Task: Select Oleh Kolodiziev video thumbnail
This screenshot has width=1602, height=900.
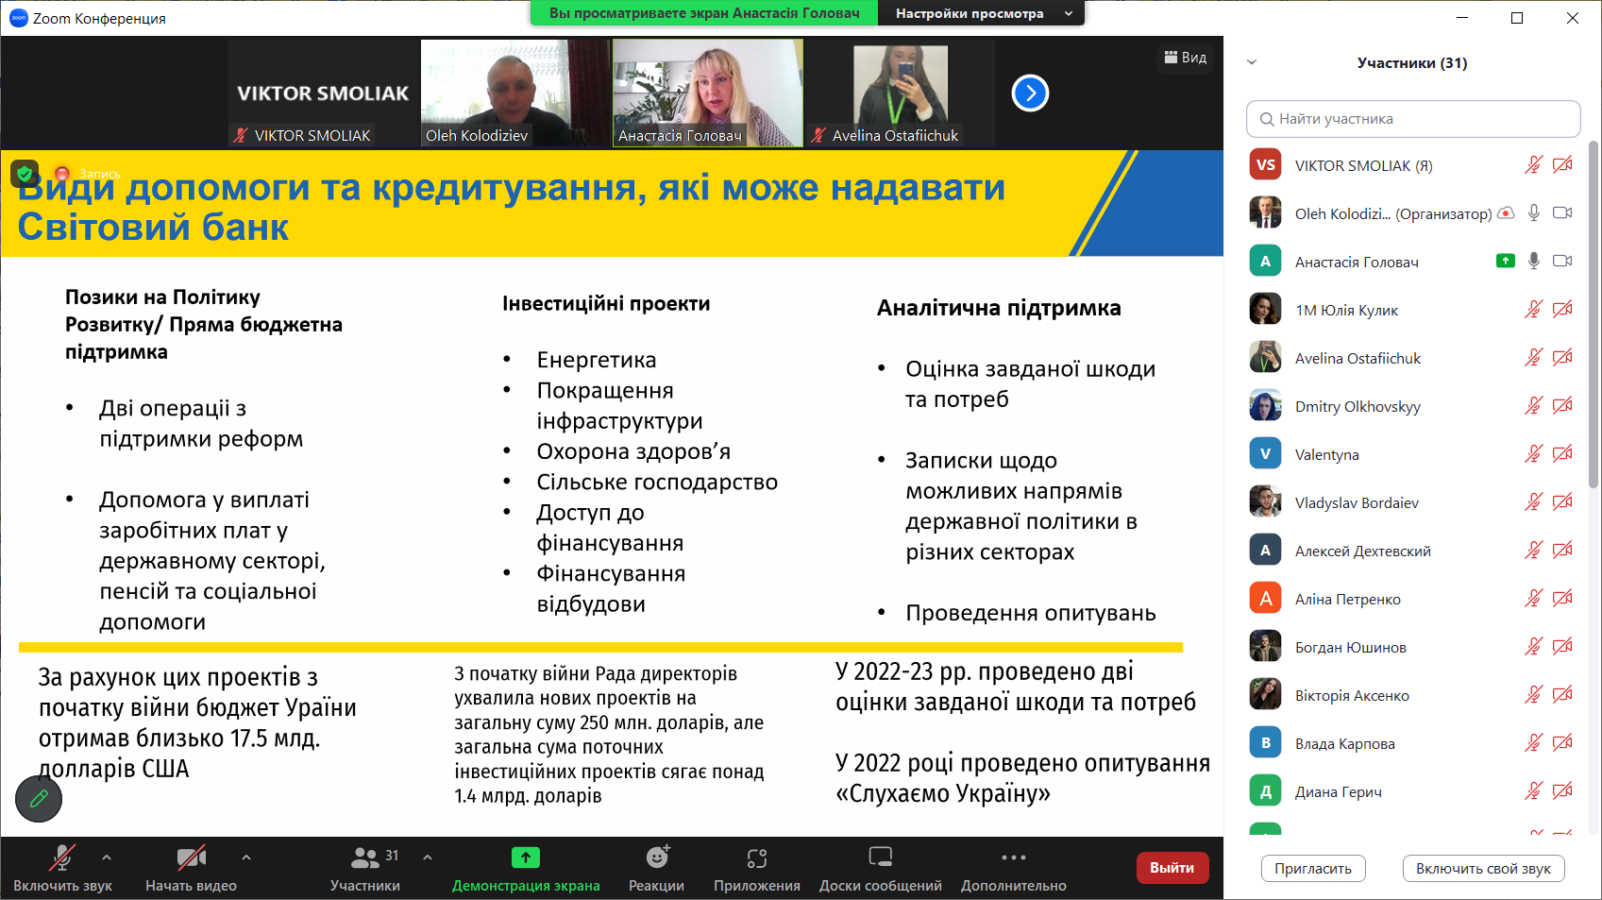Action: [514, 93]
